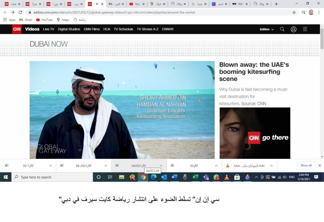
Task: Open the TV Schedule menu item
Action: [x=123, y=29]
